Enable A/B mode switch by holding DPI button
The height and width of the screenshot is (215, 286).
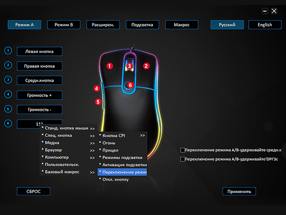tap(183, 159)
